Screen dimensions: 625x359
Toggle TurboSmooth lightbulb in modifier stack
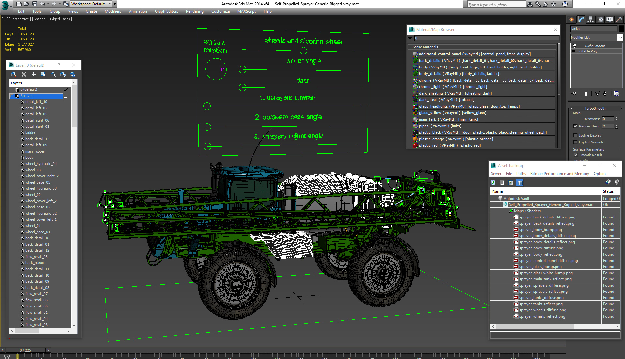tap(575, 46)
